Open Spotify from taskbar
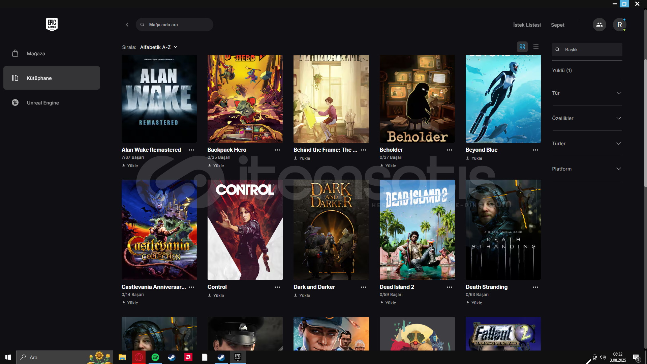 pyautogui.click(x=155, y=357)
